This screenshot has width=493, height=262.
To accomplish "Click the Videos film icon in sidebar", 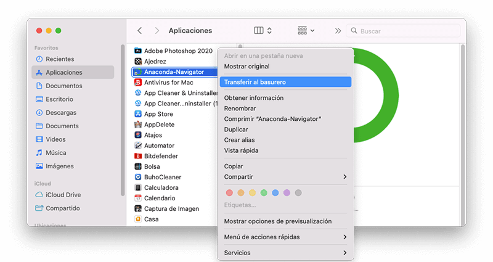I will pyautogui.click(x=39, y=139).
